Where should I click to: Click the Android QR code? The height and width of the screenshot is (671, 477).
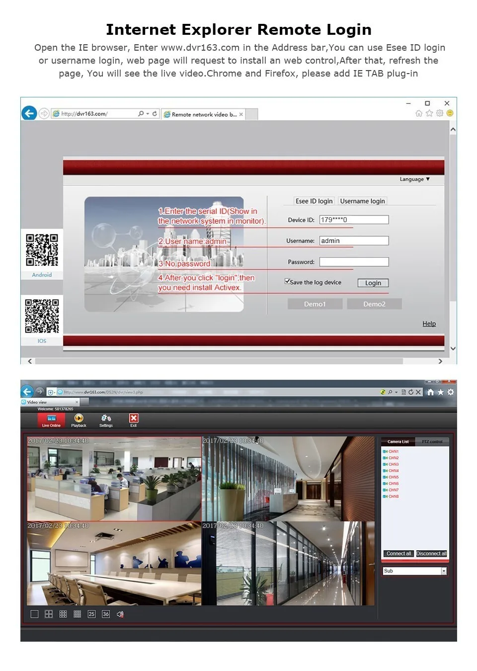[x=42, y=250]
